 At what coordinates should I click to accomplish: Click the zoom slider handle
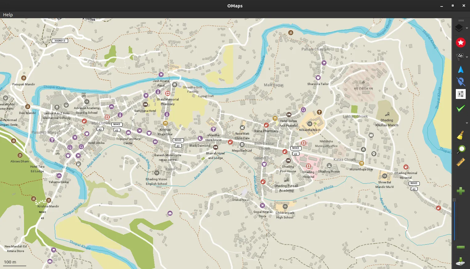coord(454,200)
